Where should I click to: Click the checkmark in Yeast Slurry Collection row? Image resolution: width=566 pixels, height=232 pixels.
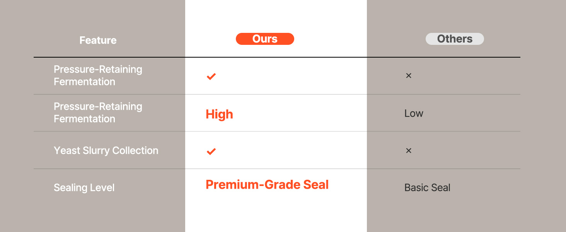click(211, 151)
